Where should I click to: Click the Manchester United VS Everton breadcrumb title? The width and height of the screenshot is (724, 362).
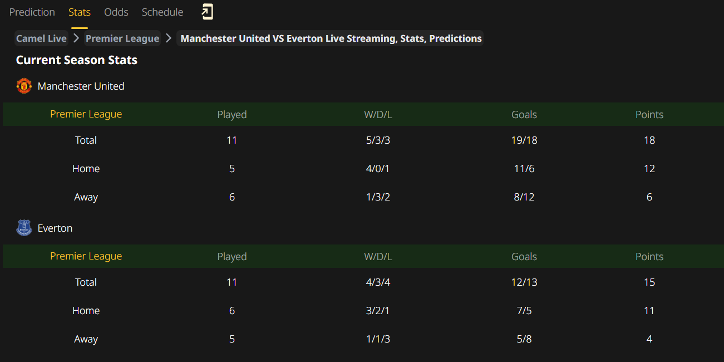click(x=331, y=38)
